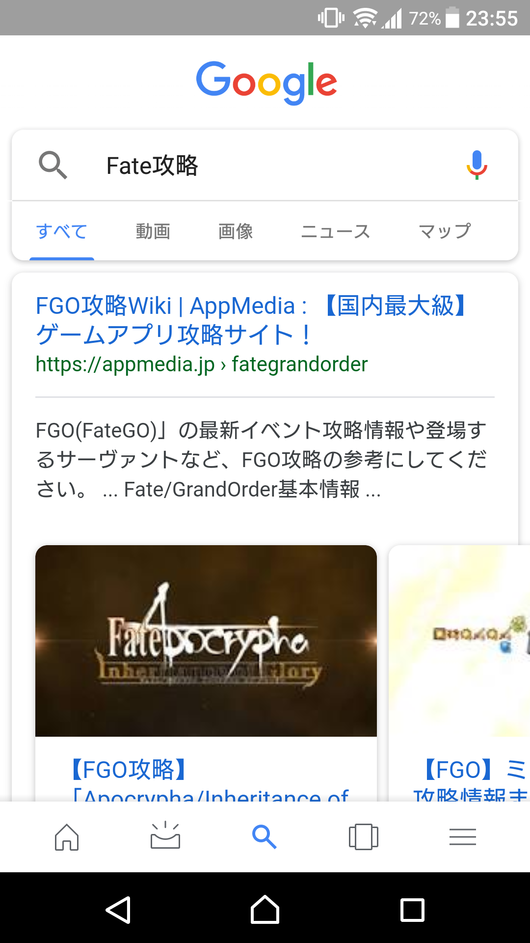The image size is (530, 943).
Task: Tap Android recent apps square button
Action: tap(412, 910)
